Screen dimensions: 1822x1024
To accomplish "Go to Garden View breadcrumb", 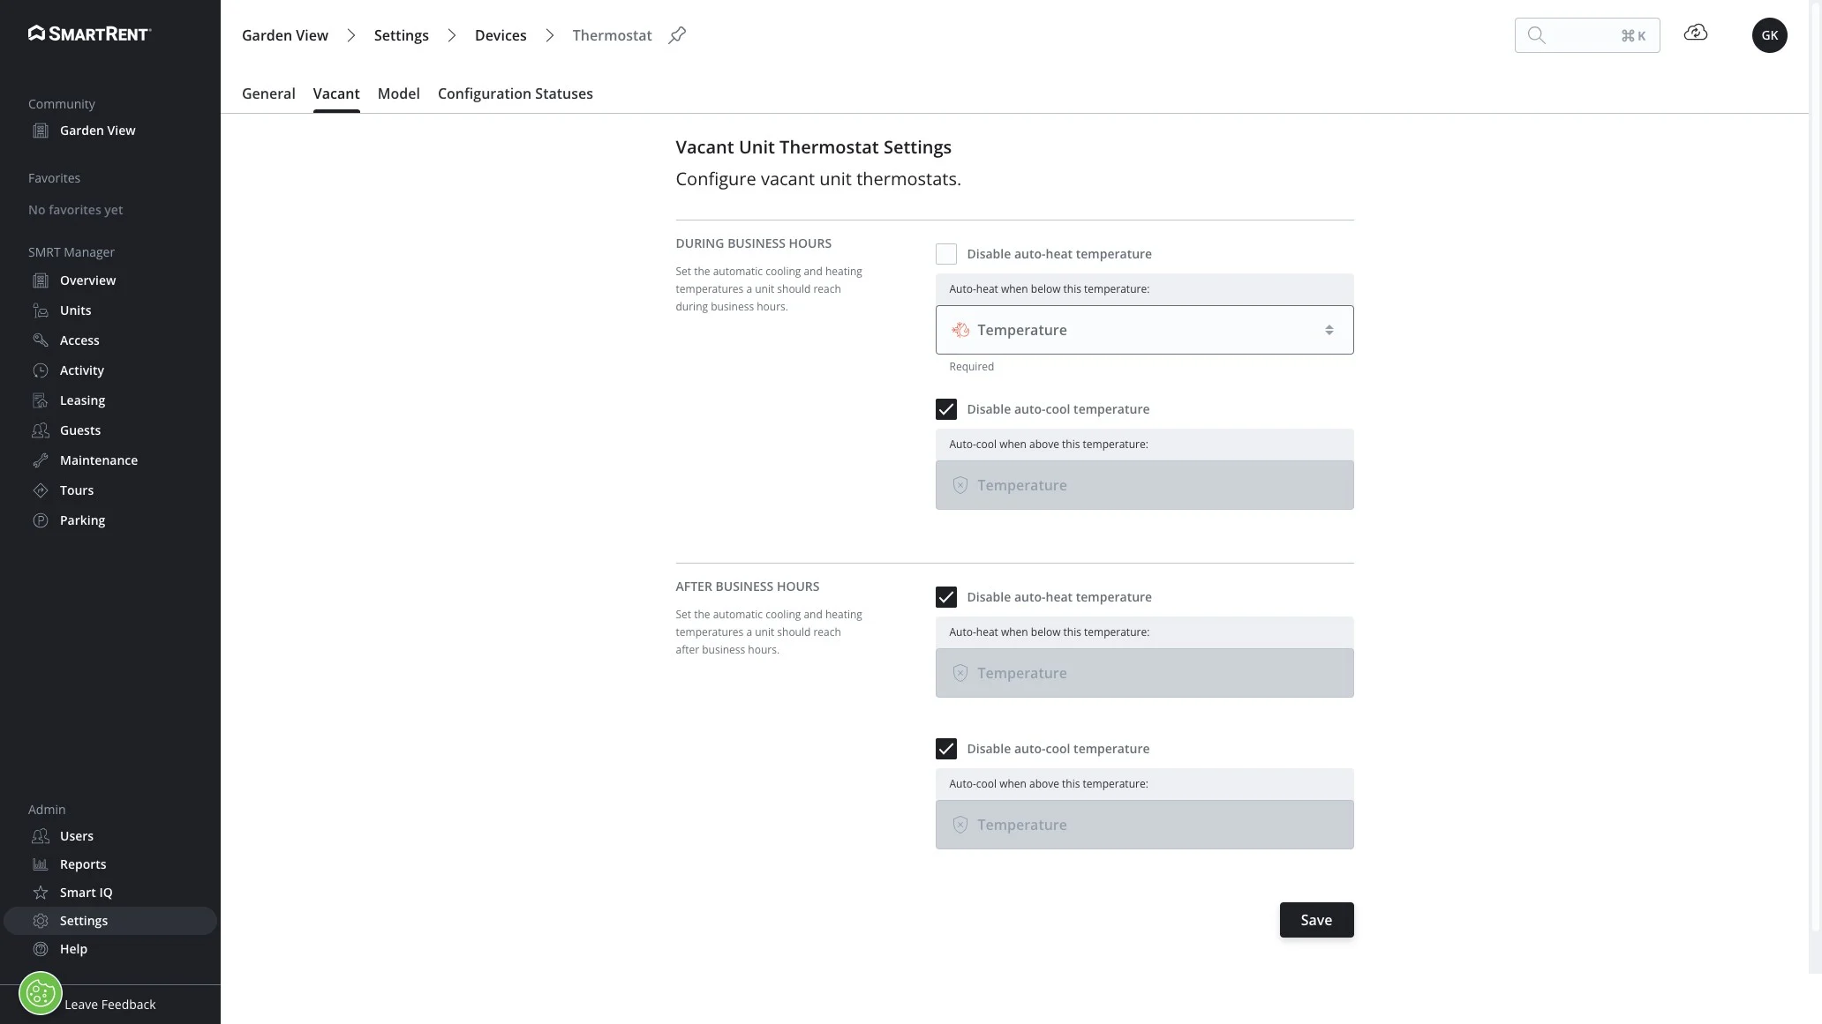I will click(x=285, y=35).
